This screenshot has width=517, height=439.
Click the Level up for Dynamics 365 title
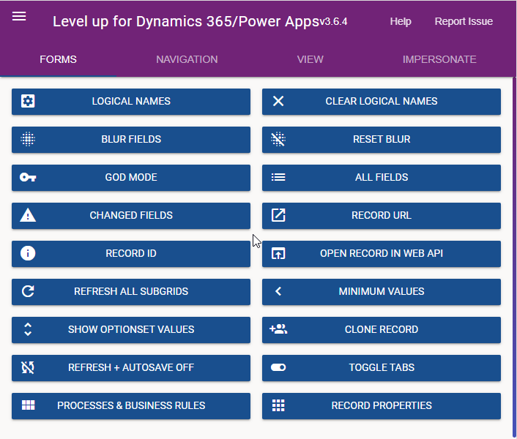(x=186, y=21)
